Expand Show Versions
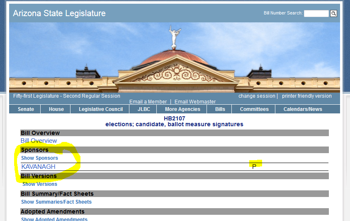350x221 pixels. (x=40, y=184)
